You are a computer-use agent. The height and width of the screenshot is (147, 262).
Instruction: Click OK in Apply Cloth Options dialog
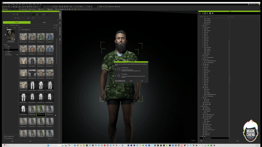120,81
